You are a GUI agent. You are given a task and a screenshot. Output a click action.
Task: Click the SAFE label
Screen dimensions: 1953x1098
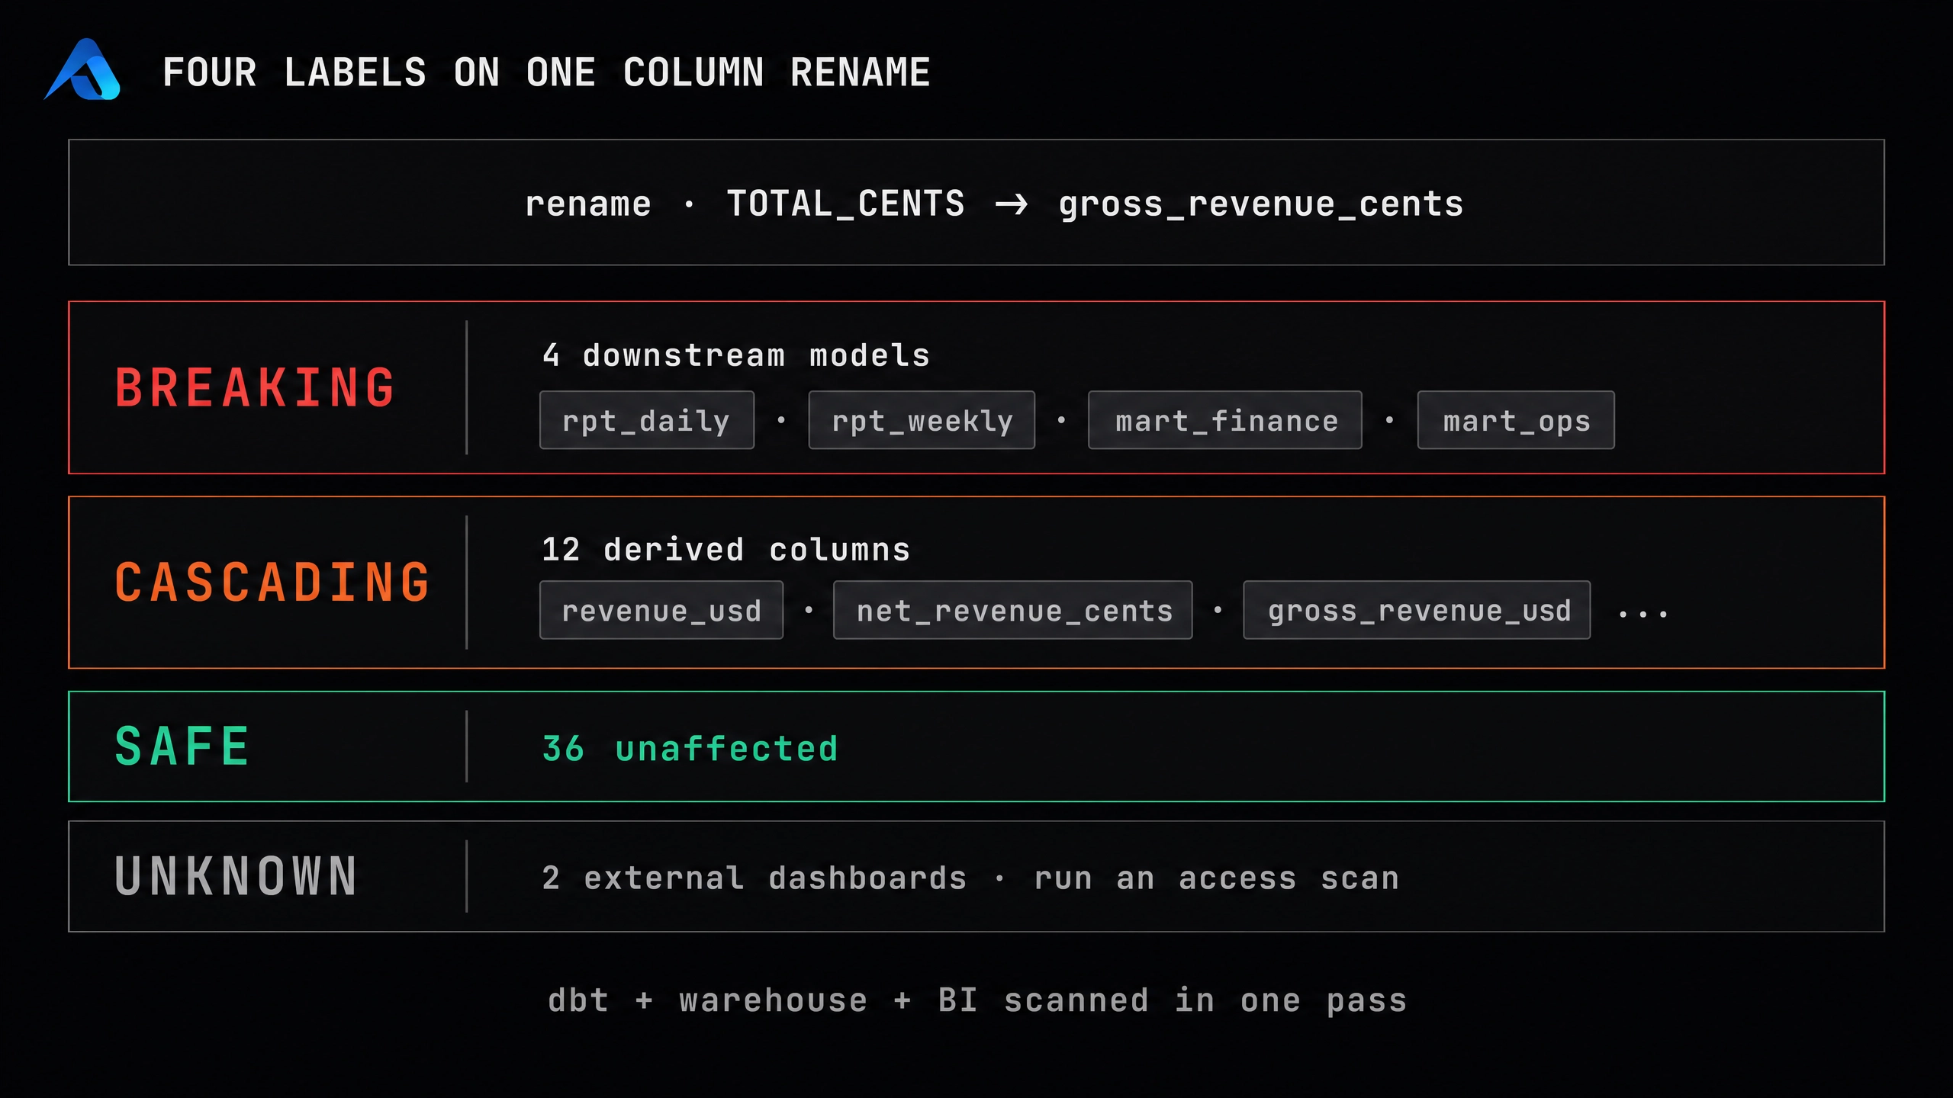point(182,746)
